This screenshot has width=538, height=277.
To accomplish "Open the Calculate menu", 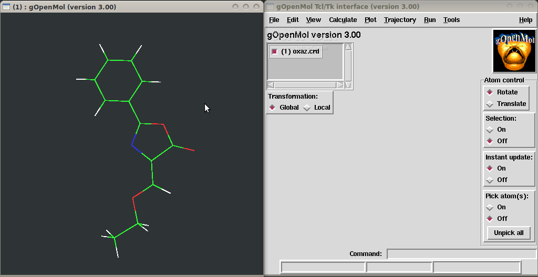I will [x=343, y=20].
